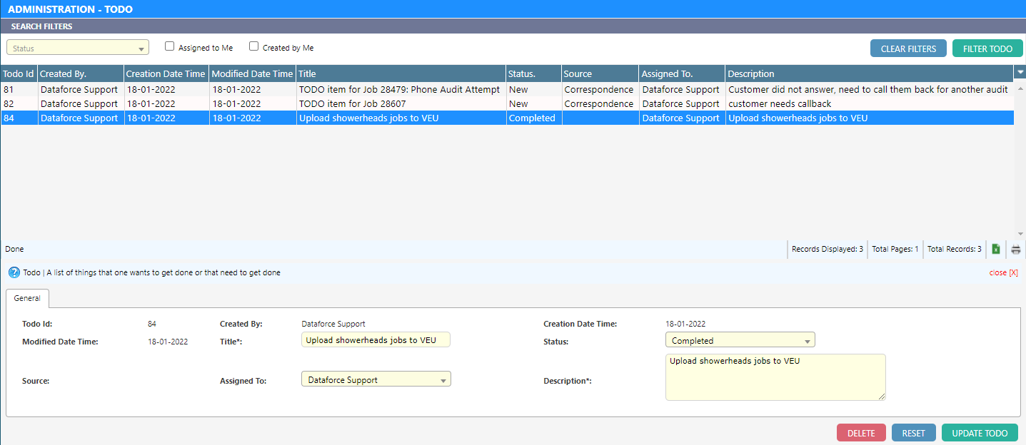Screen dimensions: 1026x445
Task: Sort grid by Todo Id column header
Action: [19, 73]
